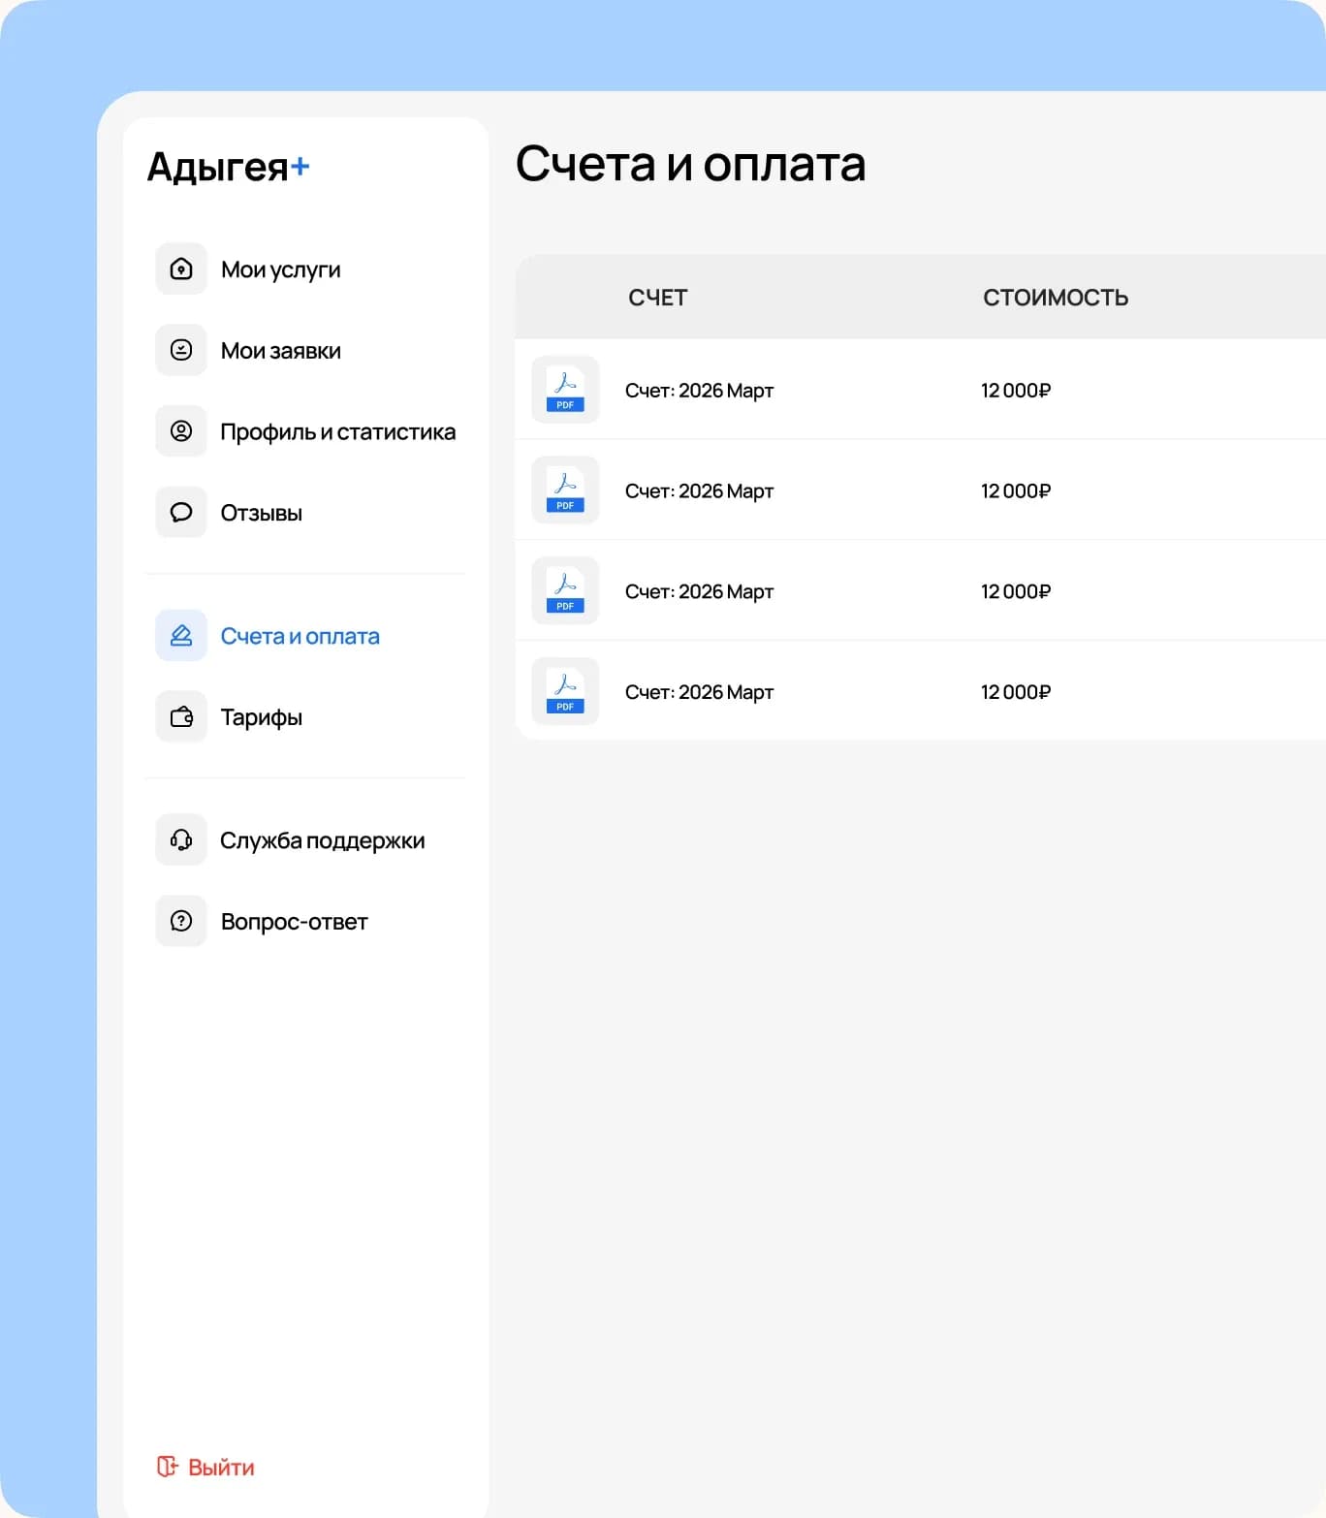The width and height of the screenshot is (1326, 1518).
Task: Click the highlighted Счета и оплата icon
Action: pyautogui.click(x=181, y=636)
